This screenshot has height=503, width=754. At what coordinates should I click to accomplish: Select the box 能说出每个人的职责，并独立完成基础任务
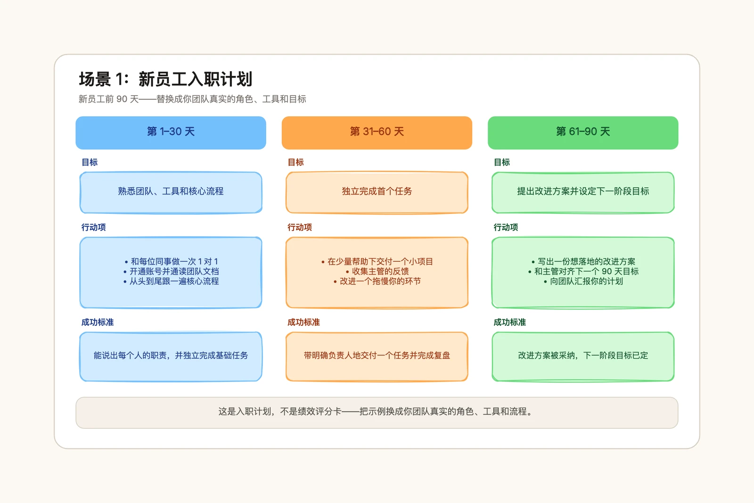click(171, 357)
